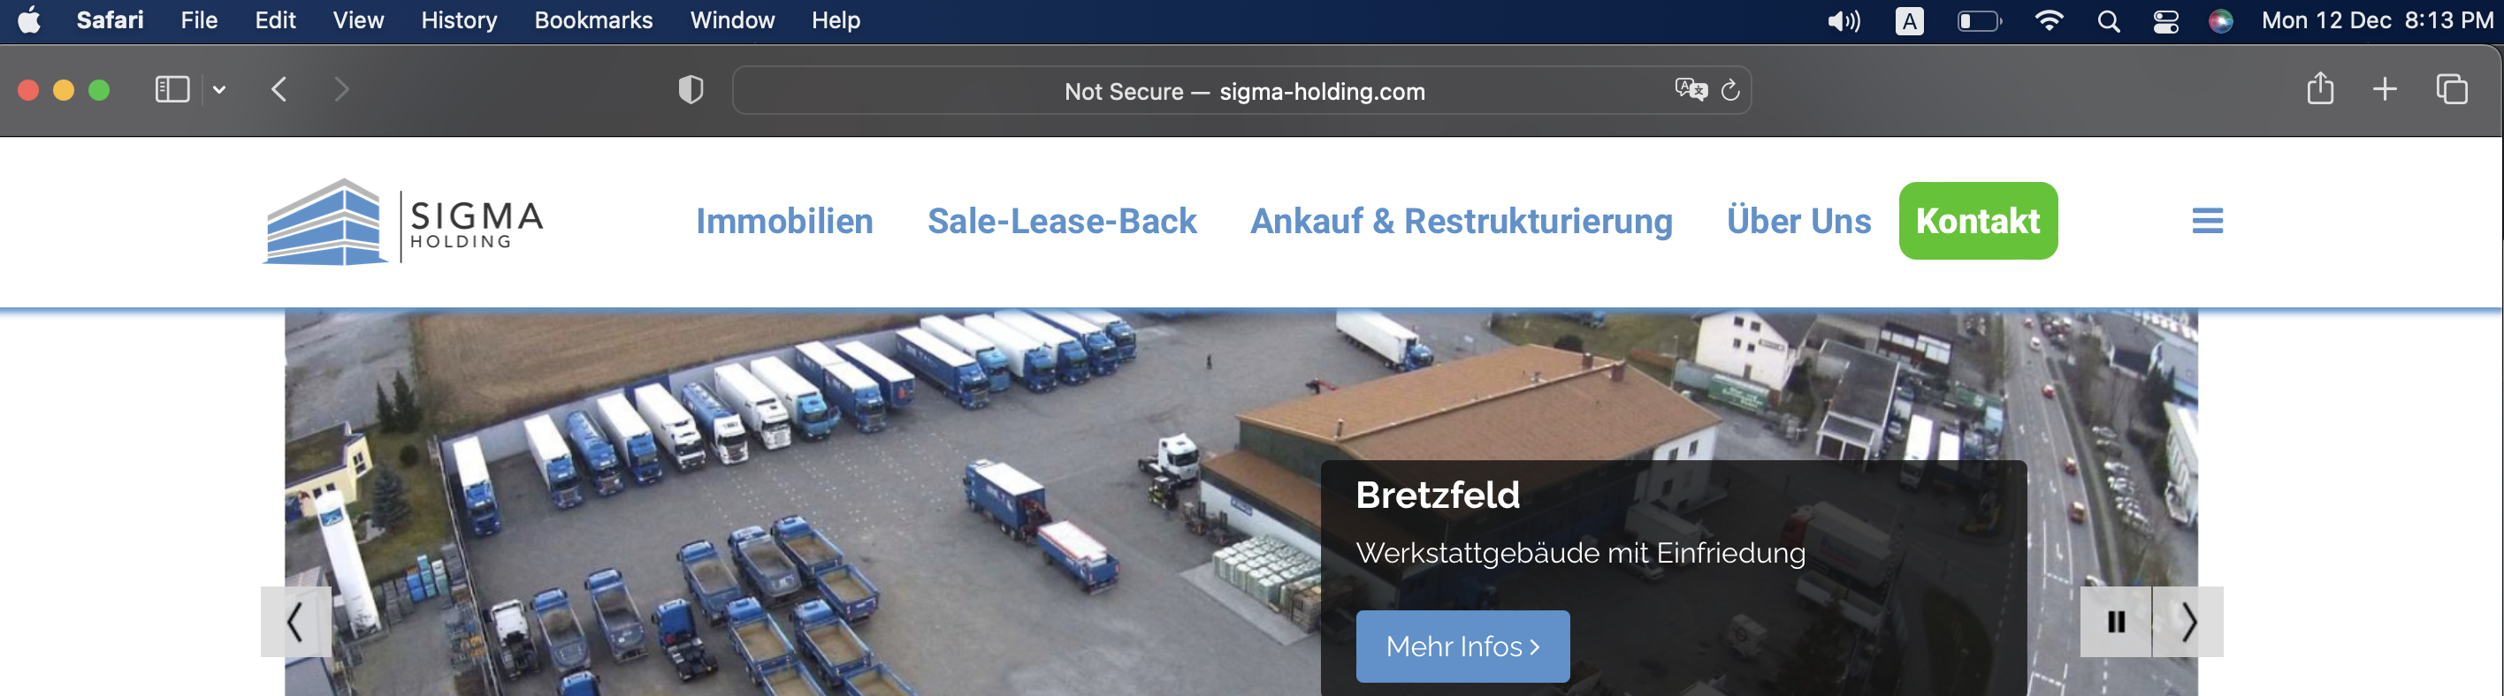This screenshot has width=2504, height=696.
Task: Reload the sigma-holding.com page
Action: pos(1730,90)
